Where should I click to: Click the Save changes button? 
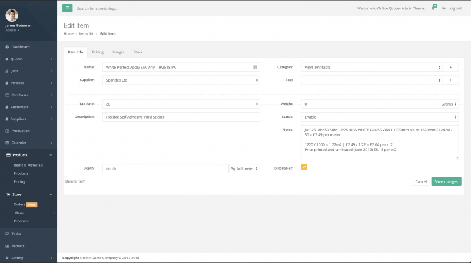[x=446, y=181]
